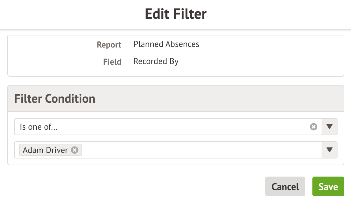351x206 pixels.
Task: Save the filter
Action: click(328, 186)
